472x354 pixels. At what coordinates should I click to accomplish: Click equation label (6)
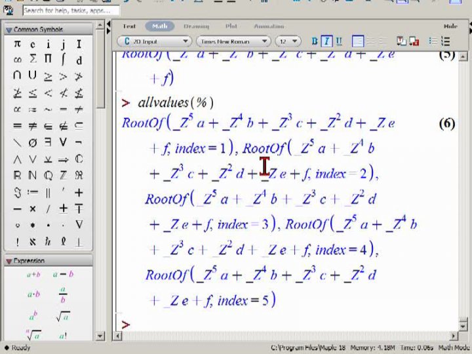447,124
